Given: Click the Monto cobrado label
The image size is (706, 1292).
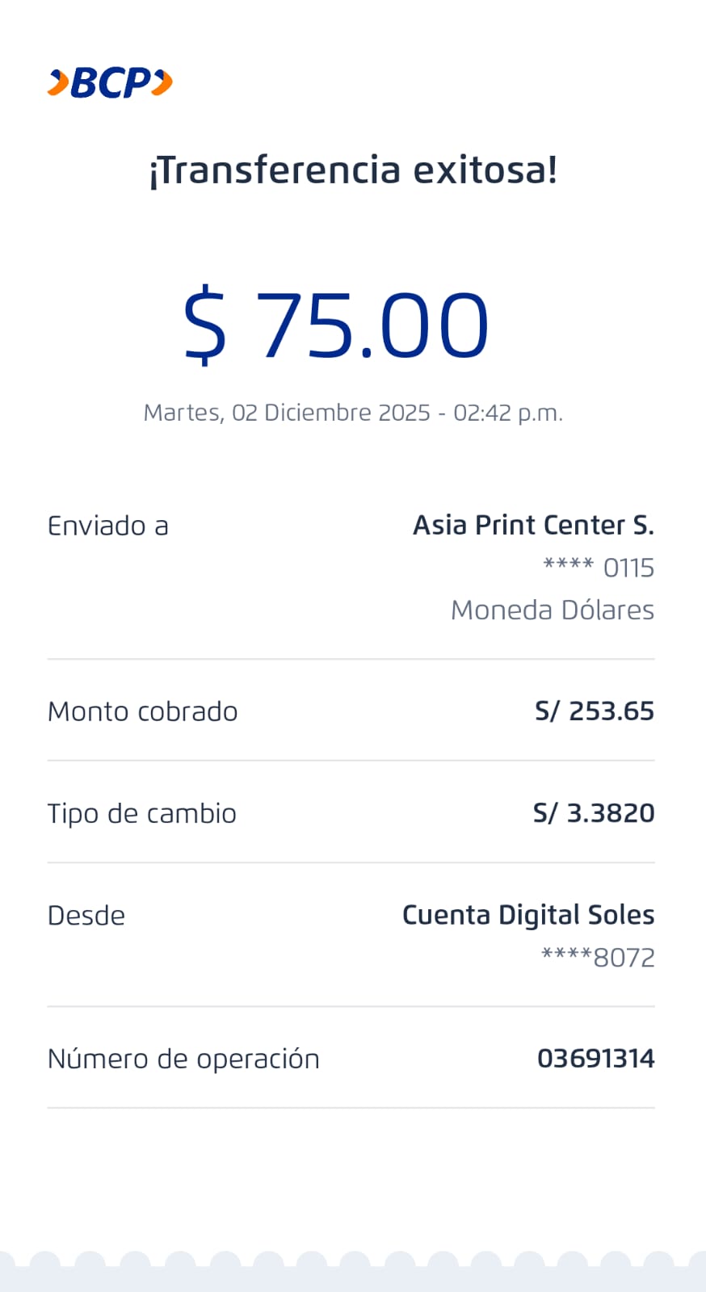Looking at the screenshot, I should 143,712.
